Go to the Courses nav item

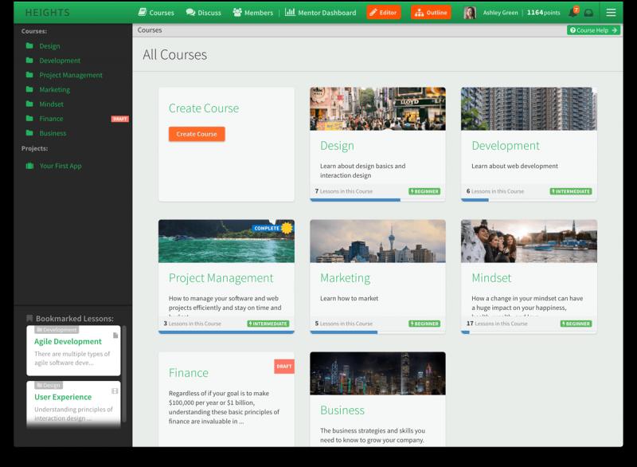(x=156, y=13)
